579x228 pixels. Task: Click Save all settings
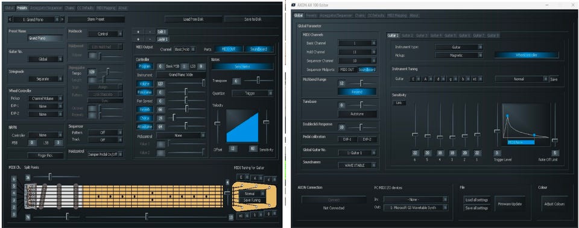(477, 208)
